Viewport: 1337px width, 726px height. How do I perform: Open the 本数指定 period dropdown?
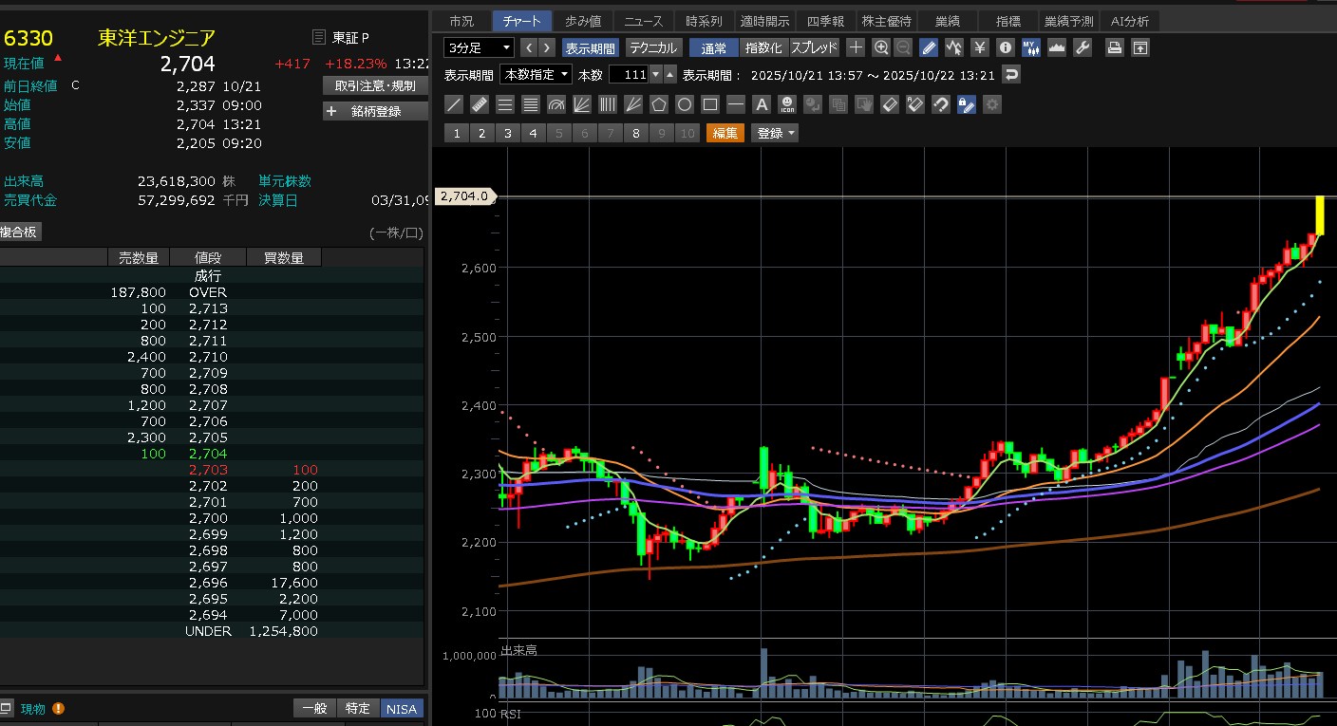click(x=537, y=74)
